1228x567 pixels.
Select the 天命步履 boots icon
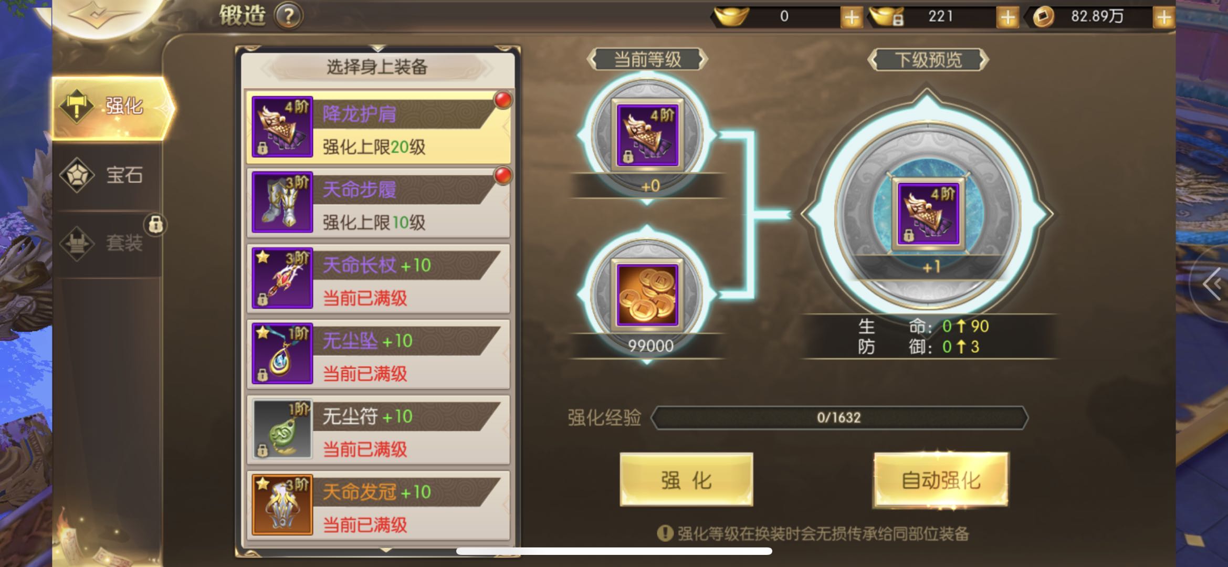[x=282, y=202]
